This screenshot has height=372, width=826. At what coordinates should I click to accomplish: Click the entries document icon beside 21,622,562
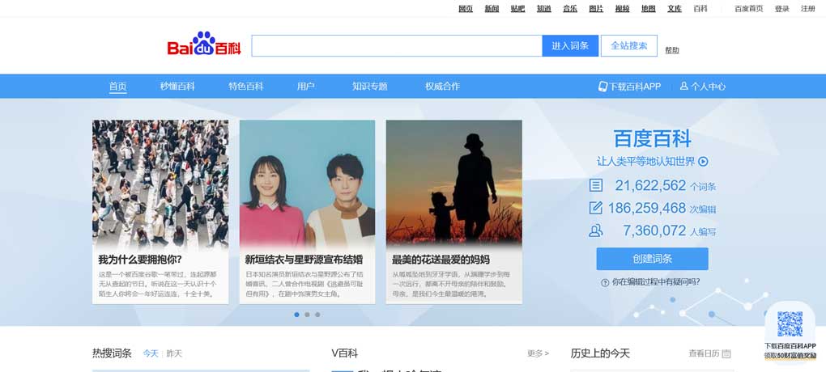point(596,185)
